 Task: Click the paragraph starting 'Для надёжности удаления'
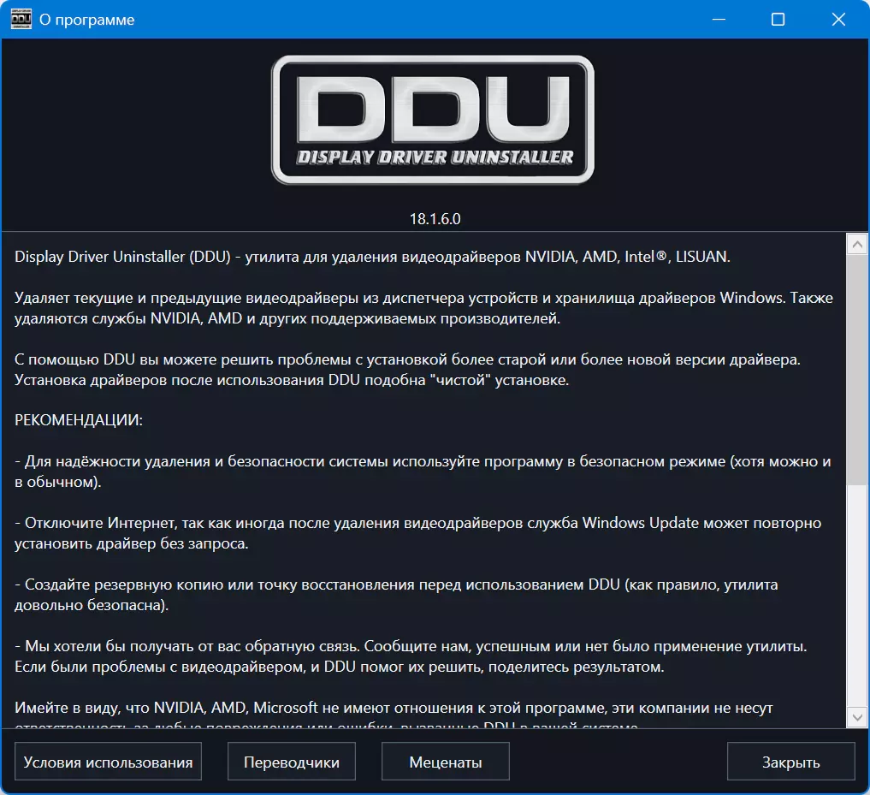[x=423, y=472]
